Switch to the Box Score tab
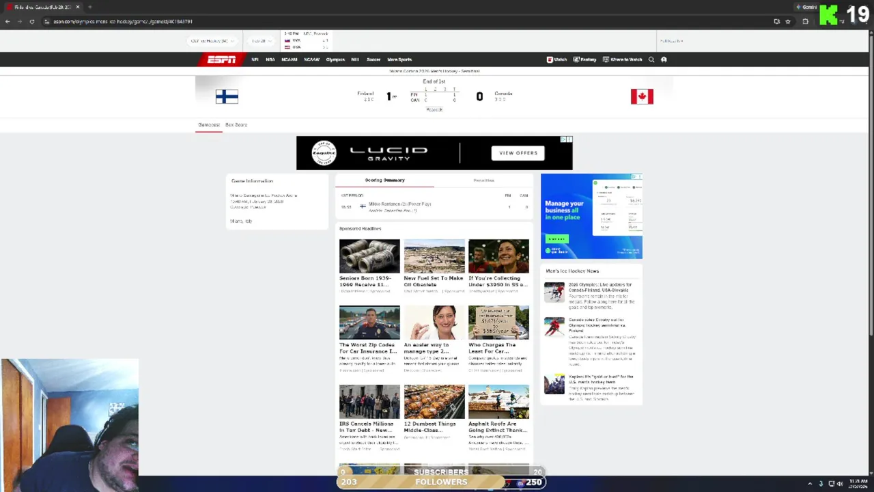 tap(236, 125)
